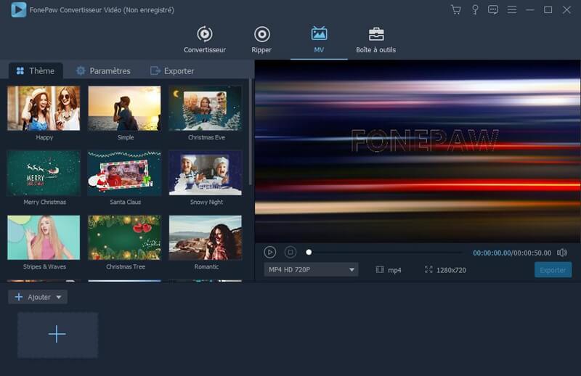The image size is (581, 376).
Task: Choose the Simple theme thumbnail
Action: pyautogui.click(x=124, y=108)
